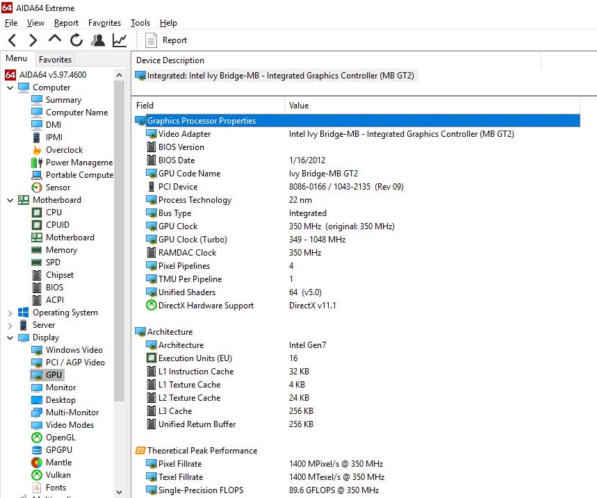Select the GPU Clock (Turbo) row
The image size is (597, 498).
point(193,240)
